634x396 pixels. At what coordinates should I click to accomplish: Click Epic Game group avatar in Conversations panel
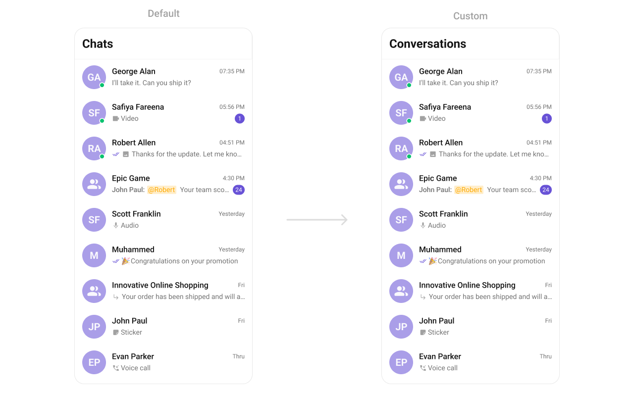pyautogui.click(x=401, y=184)
